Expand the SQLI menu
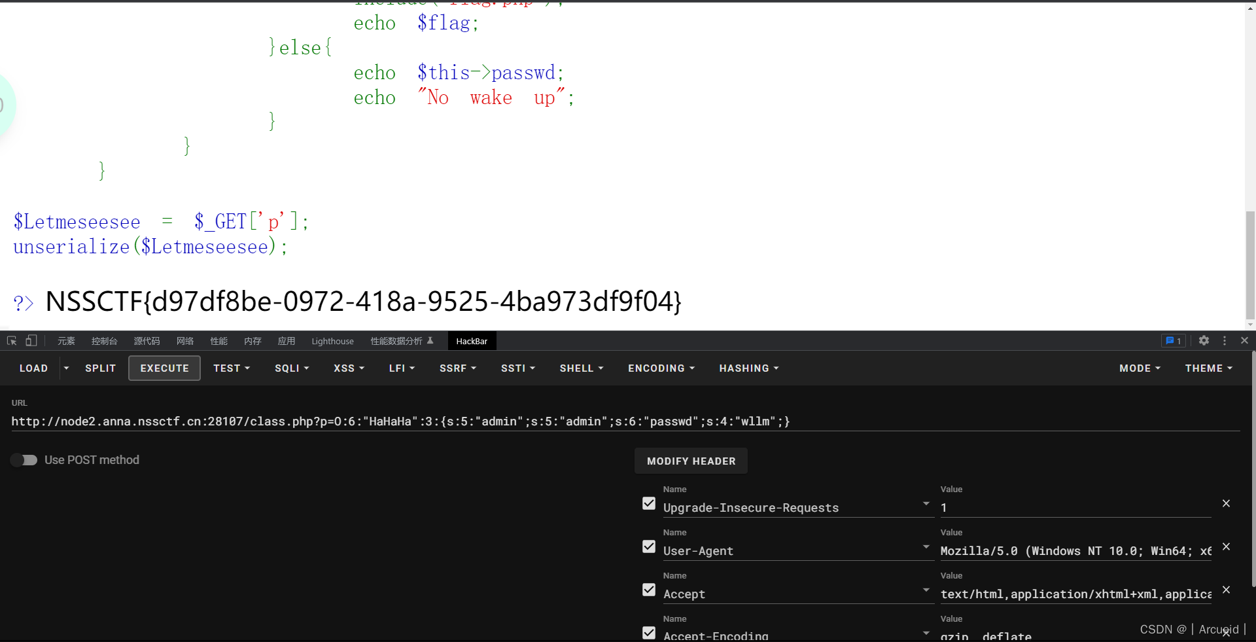This screenshot has height=642, width=1256. pyautogui.click(x=292, y=368)
